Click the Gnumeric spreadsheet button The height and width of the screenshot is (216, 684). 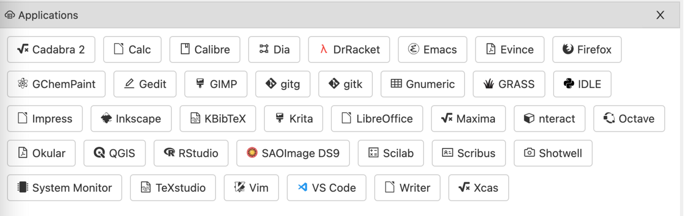click(x=423, y=84)
